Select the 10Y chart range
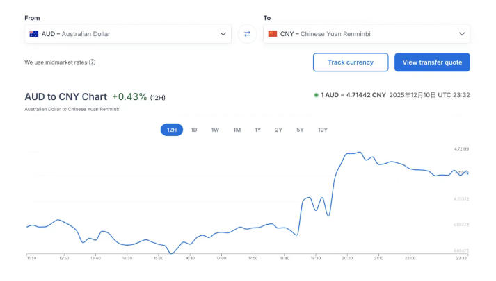This screenshot has height=281, width=496. click(323, 130)
